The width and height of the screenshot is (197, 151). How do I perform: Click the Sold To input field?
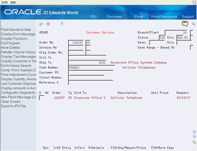[87, 58]
